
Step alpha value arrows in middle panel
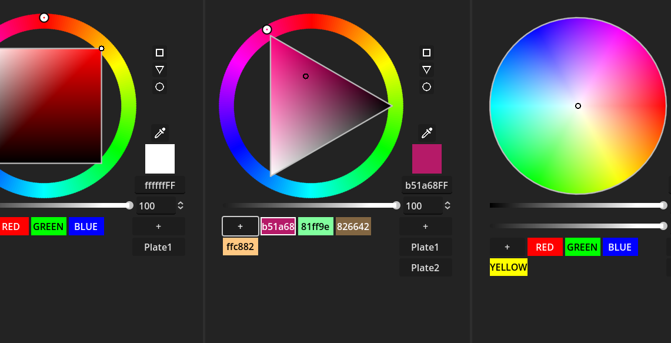(x=448, y=205)
